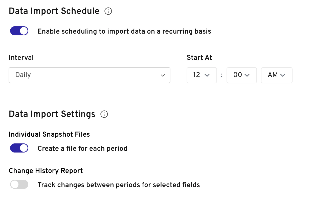Turn off the Individual Snapshot Files toggle

tap(19, 148)
